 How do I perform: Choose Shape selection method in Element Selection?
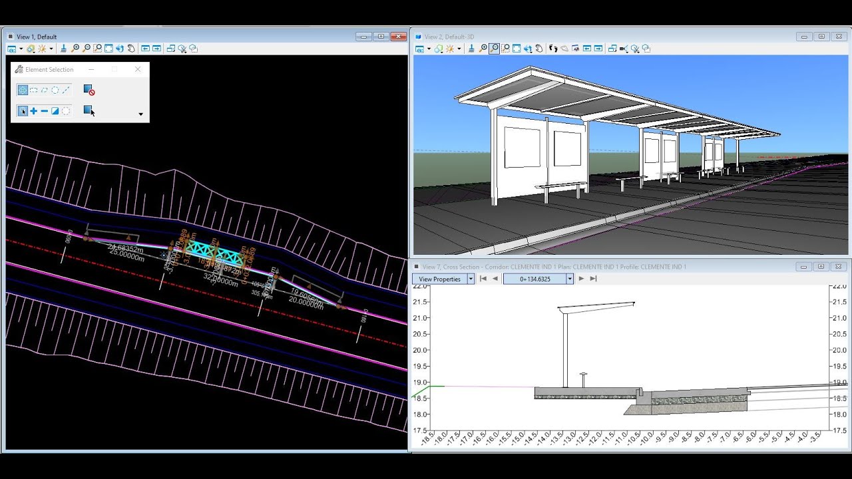click(44, 90)
